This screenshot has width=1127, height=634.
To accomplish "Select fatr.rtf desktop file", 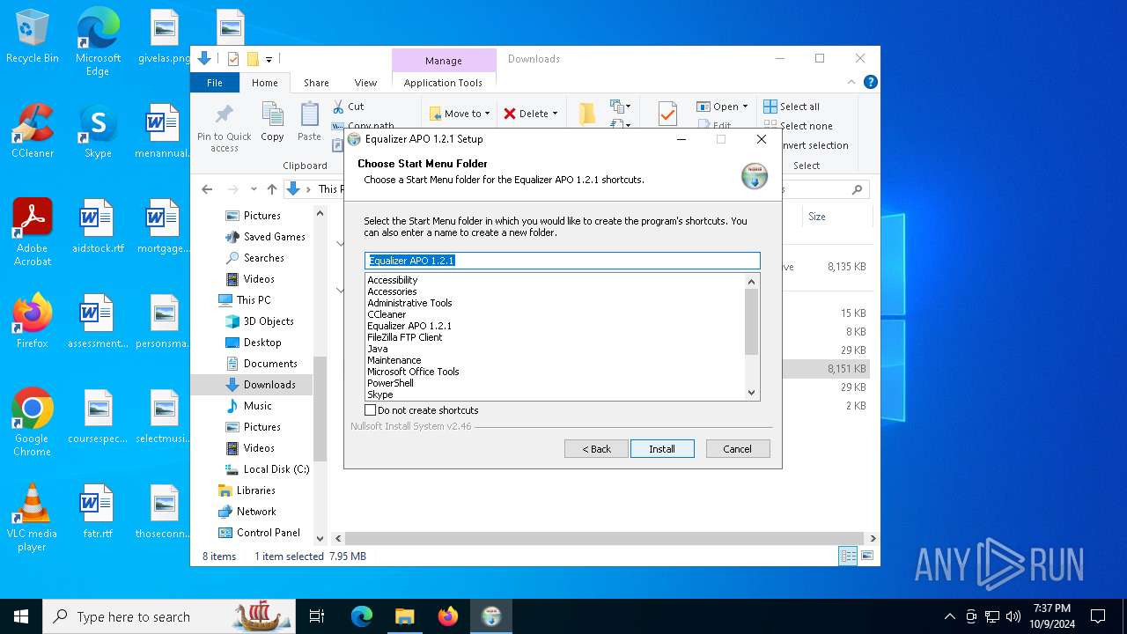I will 98,512.
